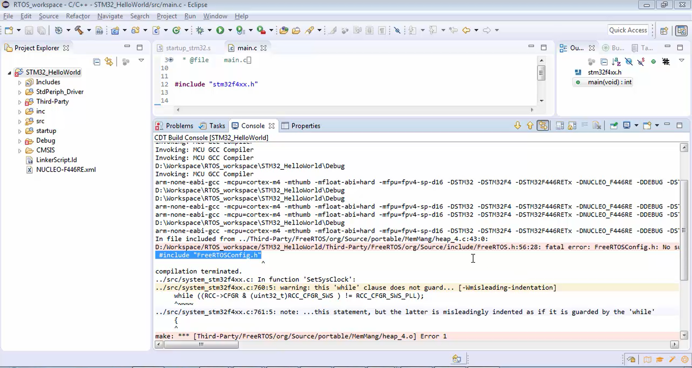Switch to the Properties tab

click(301, 126)
